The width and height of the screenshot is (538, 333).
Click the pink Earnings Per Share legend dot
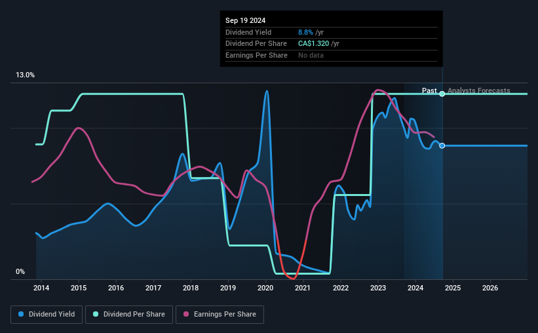coord(186,314)
